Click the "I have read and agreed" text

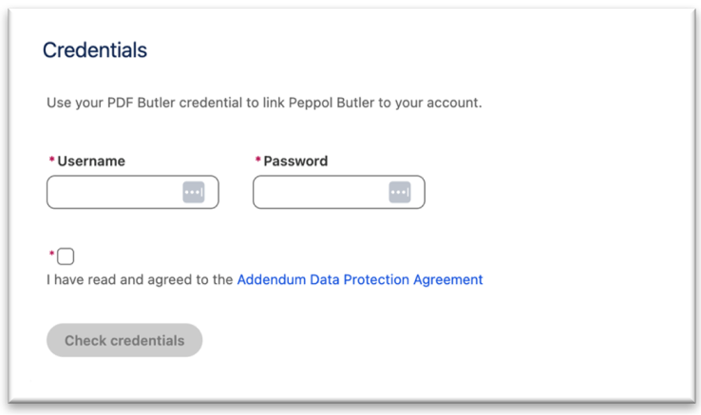pyautogui.click(x=140, y=280)
